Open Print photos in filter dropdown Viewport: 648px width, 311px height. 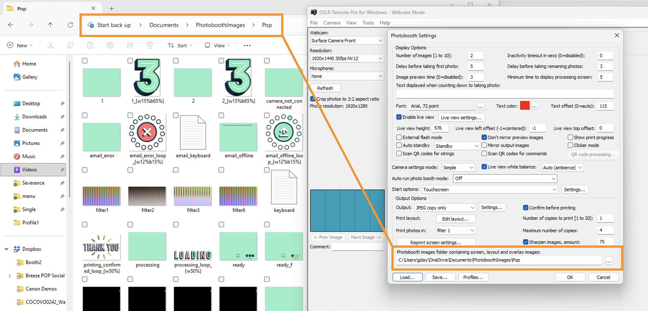click(x=455, y=230)
